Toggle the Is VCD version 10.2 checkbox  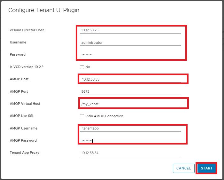click(82, 67)
